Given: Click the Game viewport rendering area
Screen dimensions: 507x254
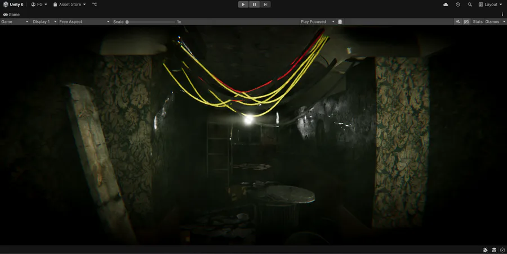Looking at the screenshot, I should pos(253,135).
